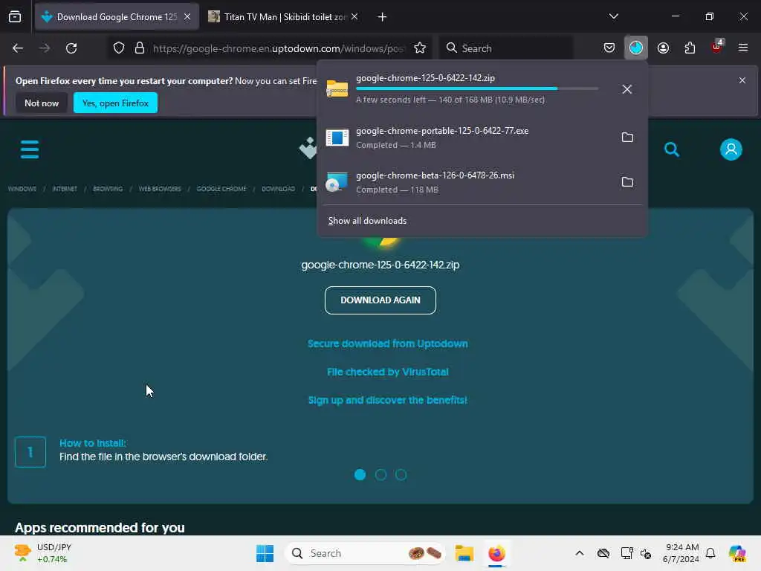Go back to previous page
Image resolution: width=761 pixels, height=571 pixels.
18,48
